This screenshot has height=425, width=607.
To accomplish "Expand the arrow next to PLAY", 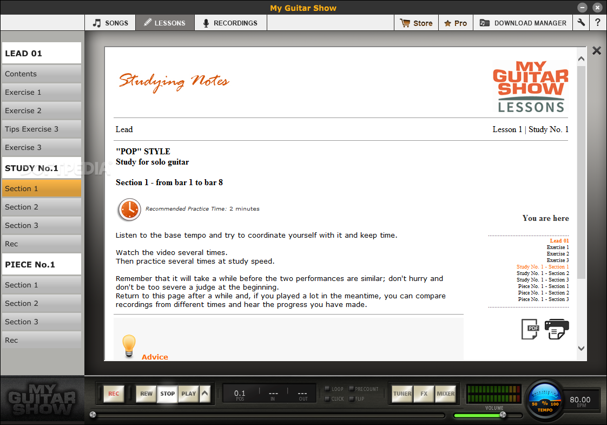I will 205,394.
